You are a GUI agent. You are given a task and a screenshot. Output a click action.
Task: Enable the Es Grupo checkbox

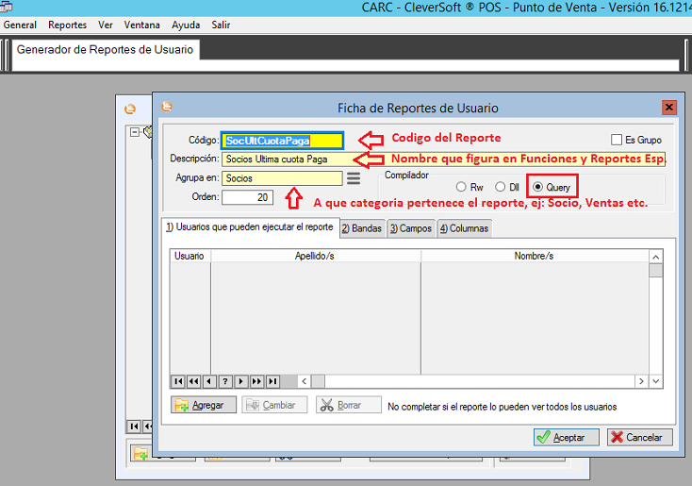(618, 140)
